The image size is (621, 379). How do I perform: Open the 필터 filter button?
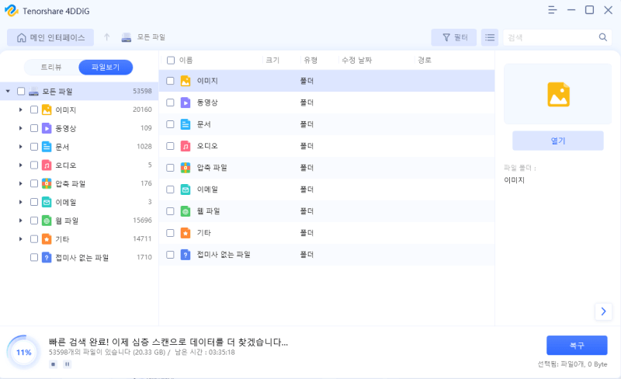[454, 37]
